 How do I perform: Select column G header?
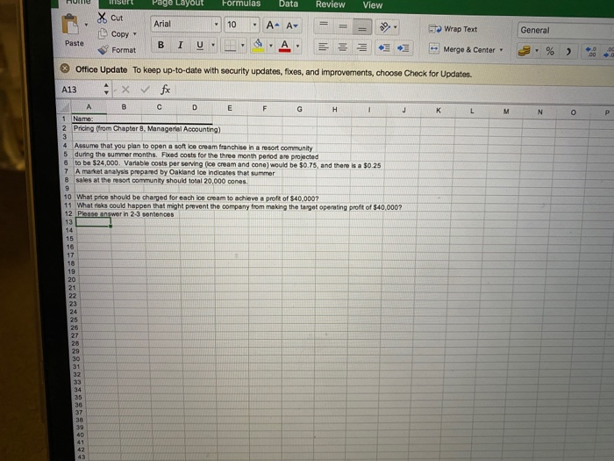pos(299,109)
